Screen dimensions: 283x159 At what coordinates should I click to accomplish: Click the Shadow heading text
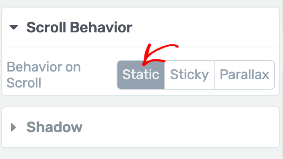tap(54, 127)
